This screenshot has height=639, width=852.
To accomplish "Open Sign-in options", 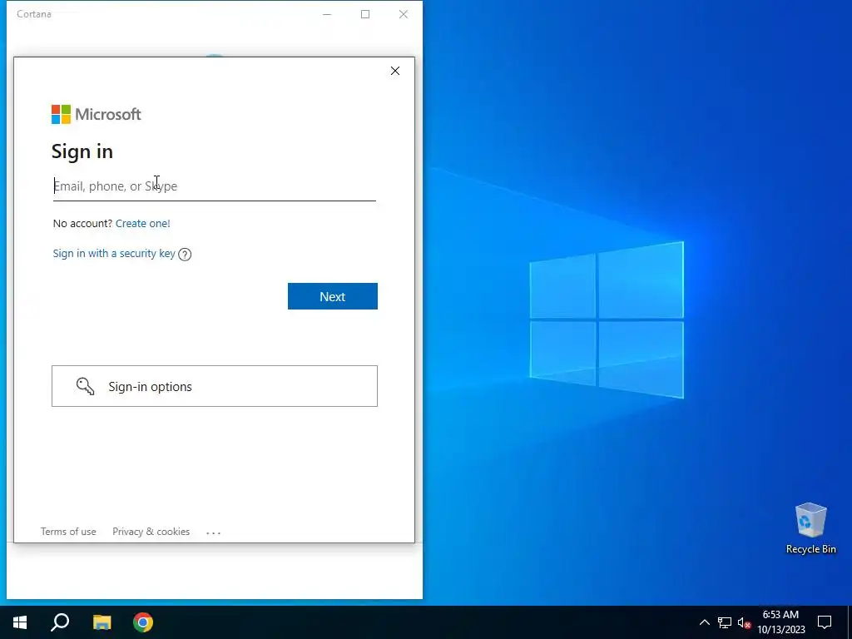I will pos(215,386).
